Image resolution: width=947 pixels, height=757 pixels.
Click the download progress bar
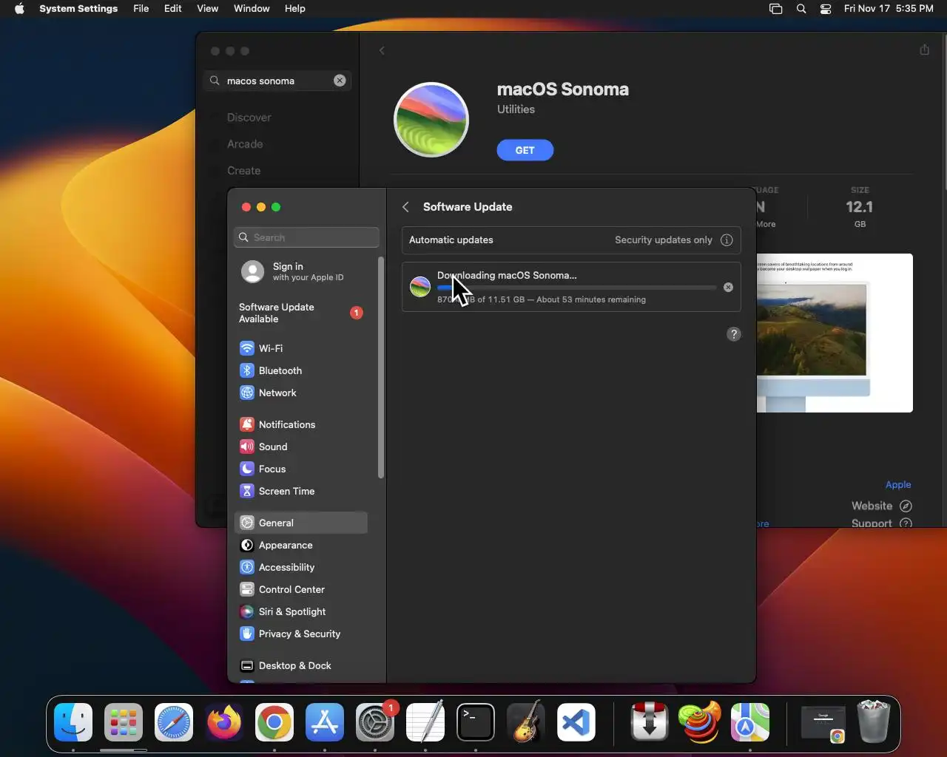pyautogui.click(x=577, y=288)
